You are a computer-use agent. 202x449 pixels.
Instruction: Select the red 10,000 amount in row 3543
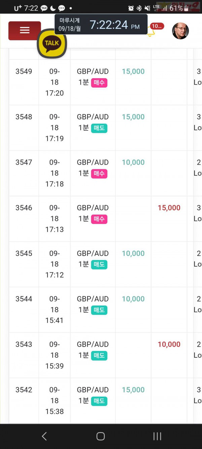[169, 344]
